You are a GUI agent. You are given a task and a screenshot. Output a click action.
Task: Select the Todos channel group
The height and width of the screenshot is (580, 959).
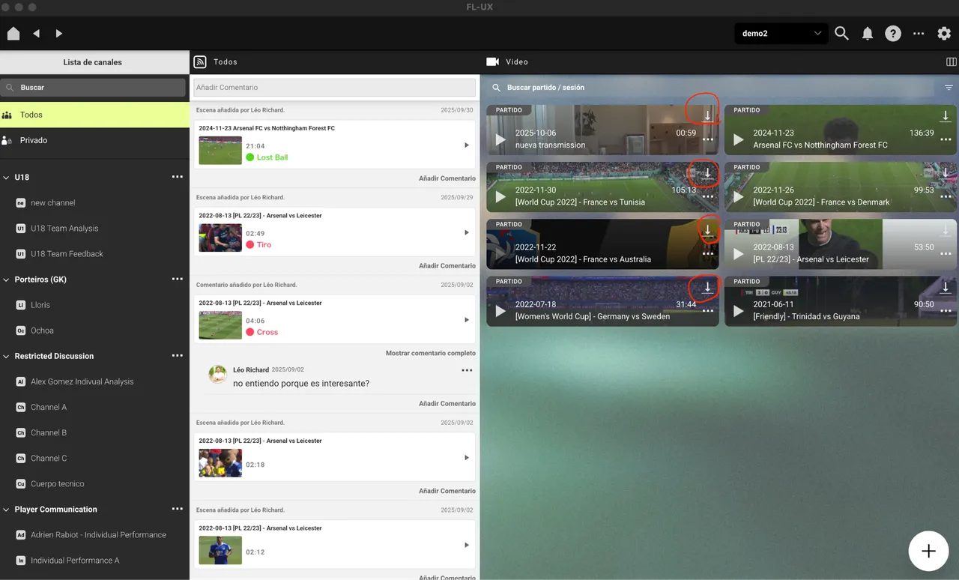tap(94, 115)
